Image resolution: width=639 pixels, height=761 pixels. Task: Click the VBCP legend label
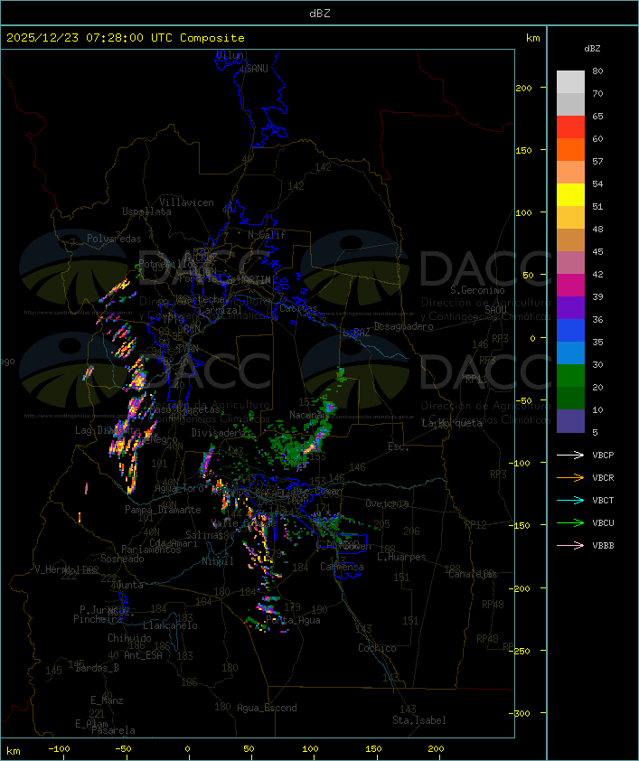(x=603, y=455)
